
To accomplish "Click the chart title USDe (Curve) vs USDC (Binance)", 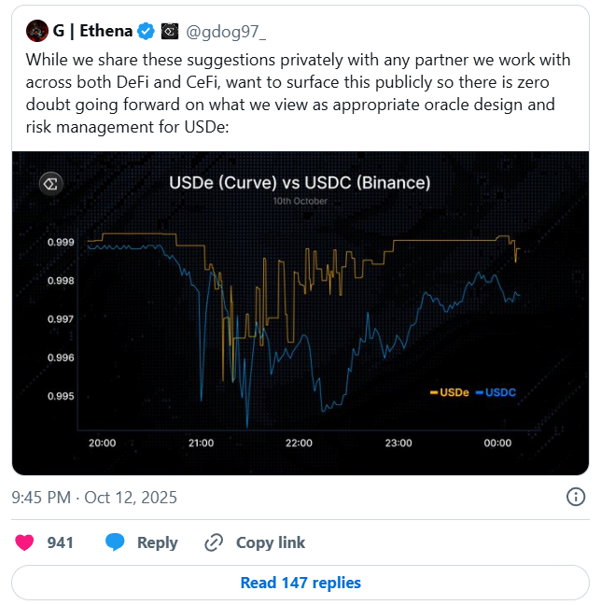I will 300,182.
